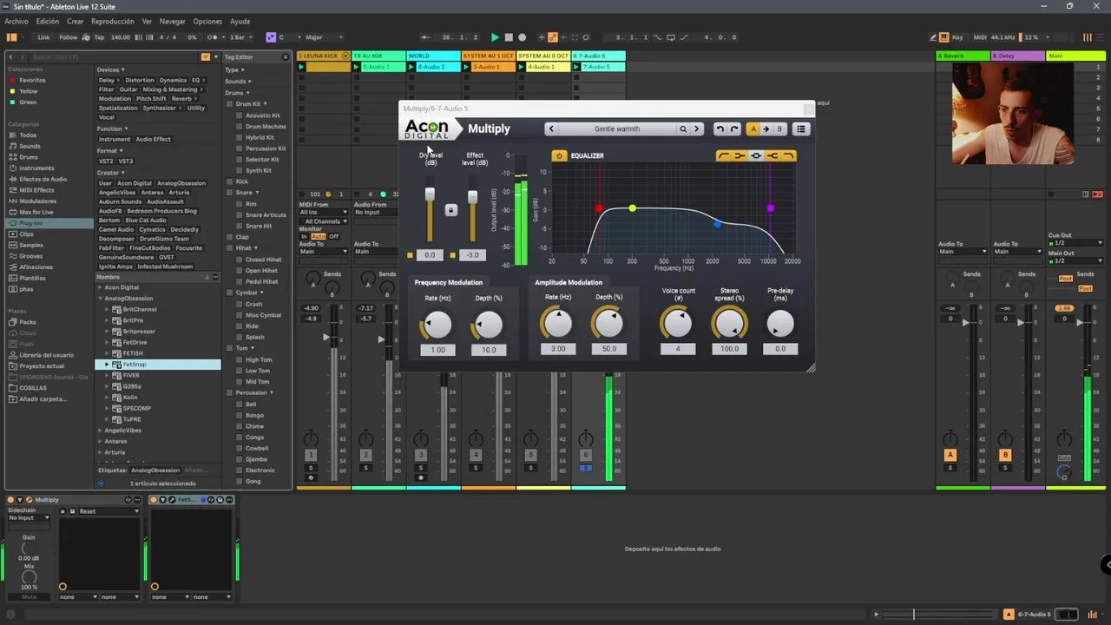The height and width of the screenshot is (625, 1111).
Task: Collapse the Creator filter section
Action: 124,173
